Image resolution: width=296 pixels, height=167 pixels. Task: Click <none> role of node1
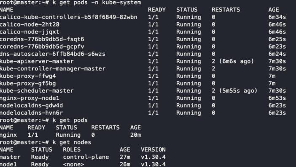tap(73, 164)
